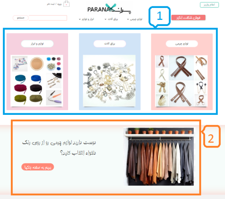This screenshot has width=225, height=199.
Task: Open the metal hardware pile image
Action: pyautogui.click(x=109, y=81)
